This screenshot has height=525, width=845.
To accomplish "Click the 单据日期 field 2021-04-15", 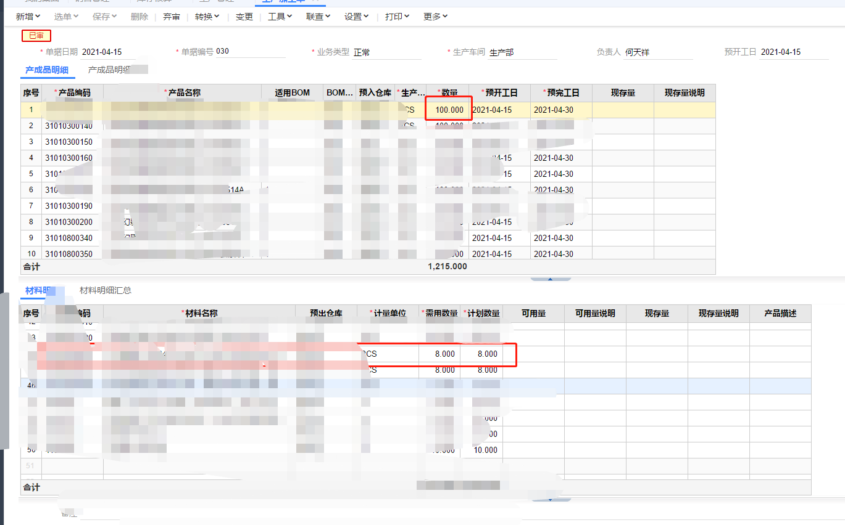I will (109, 52).
